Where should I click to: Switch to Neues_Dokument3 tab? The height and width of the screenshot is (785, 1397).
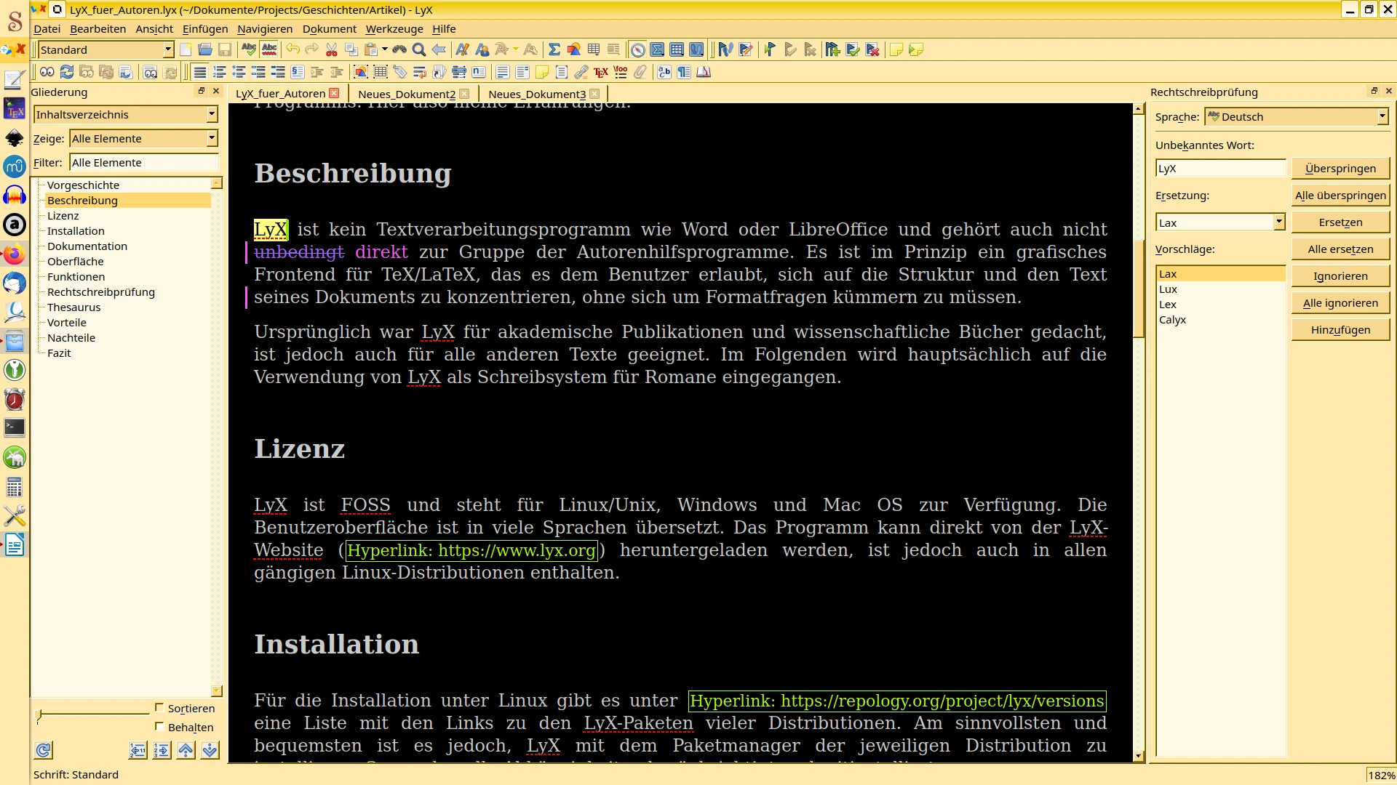(537, 94)
